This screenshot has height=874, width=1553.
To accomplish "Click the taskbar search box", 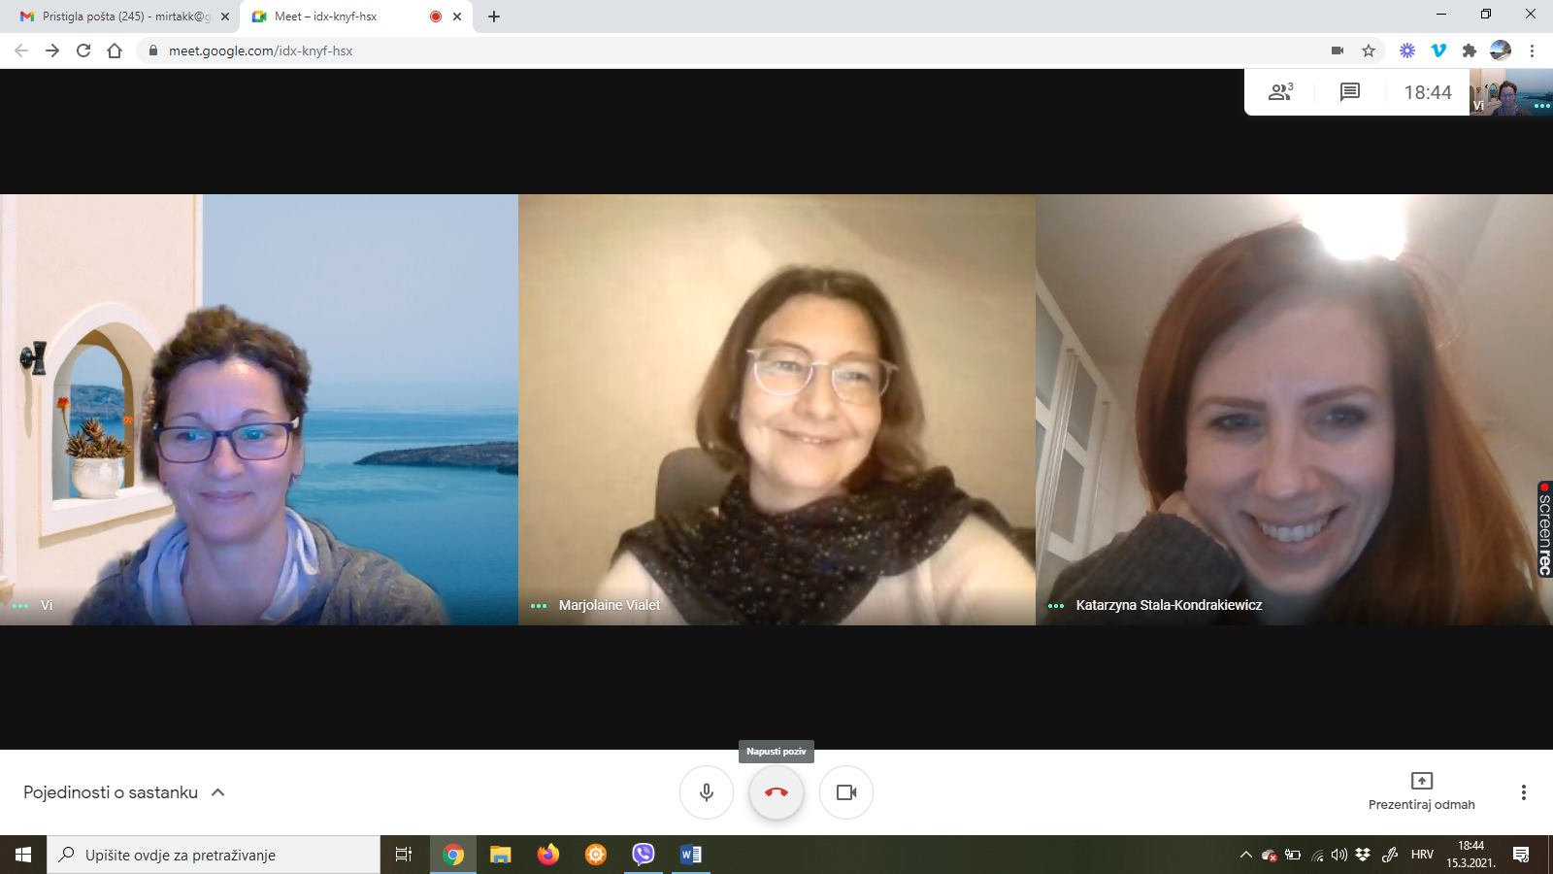I will [214, 855].
